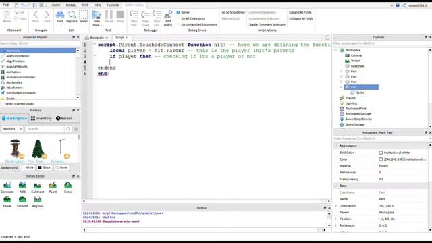The width and height of the screenshot is (432, 243).
Task: Switch to the Recent toolbox tab
Action: click(x=64, y=119)
